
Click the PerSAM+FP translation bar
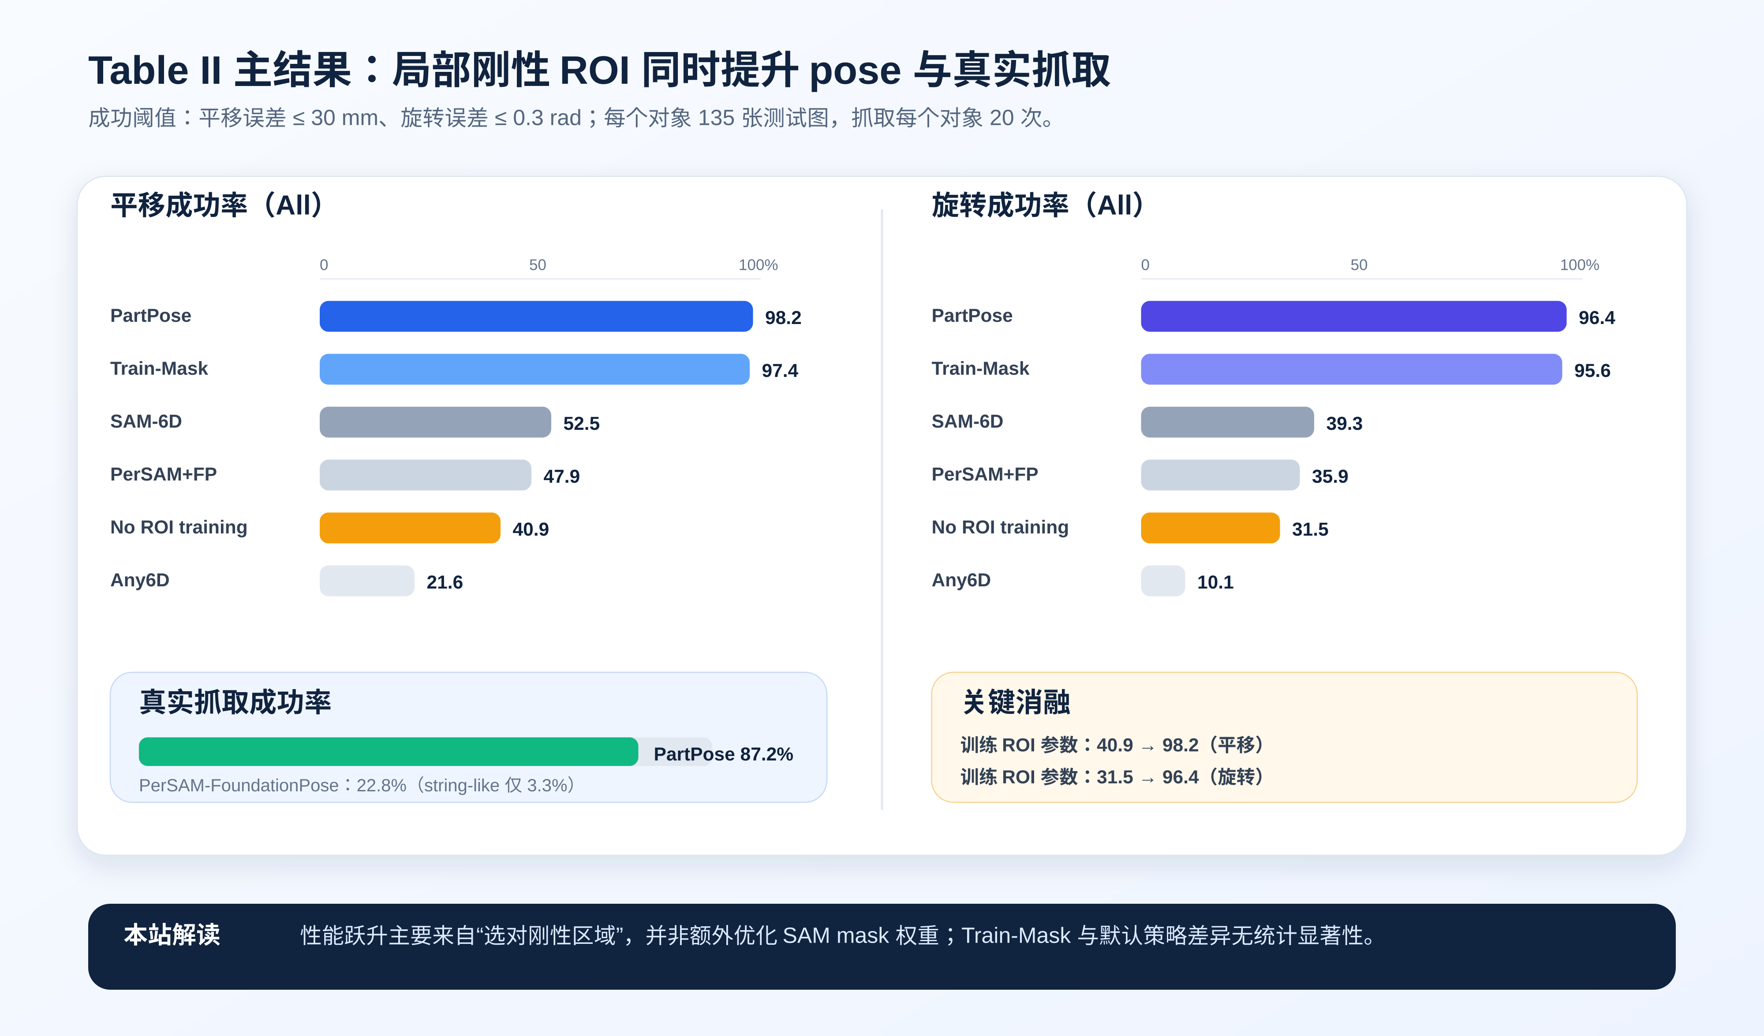click(x=426, y=475)
